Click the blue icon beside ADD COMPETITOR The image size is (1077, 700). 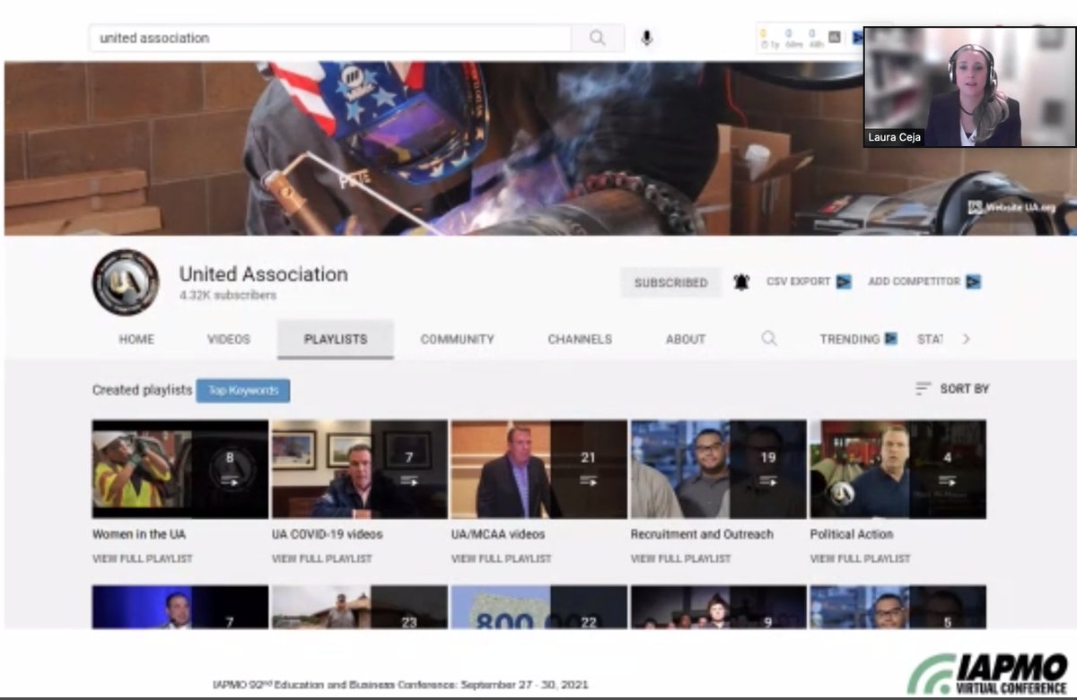click(973, 281)
